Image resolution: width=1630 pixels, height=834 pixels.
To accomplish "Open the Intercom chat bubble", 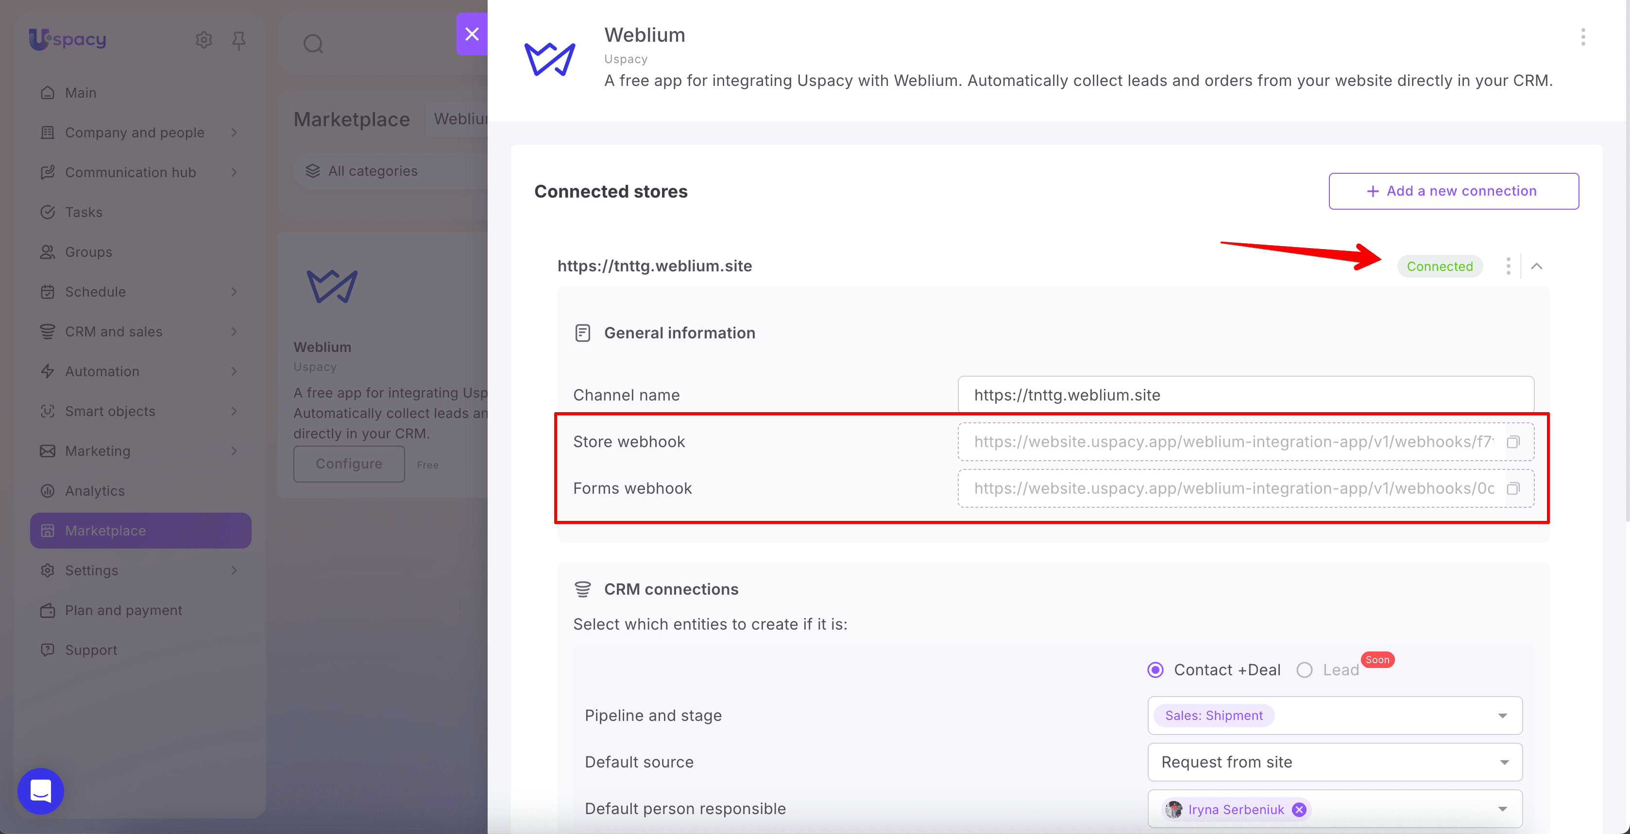I will coord(41,791).
